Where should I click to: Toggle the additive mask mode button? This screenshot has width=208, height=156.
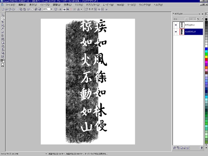pos(99,9)
